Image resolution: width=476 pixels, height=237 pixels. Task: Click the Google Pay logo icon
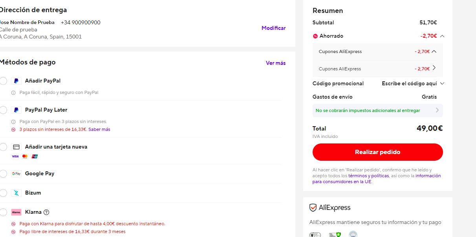coord(16,174)
